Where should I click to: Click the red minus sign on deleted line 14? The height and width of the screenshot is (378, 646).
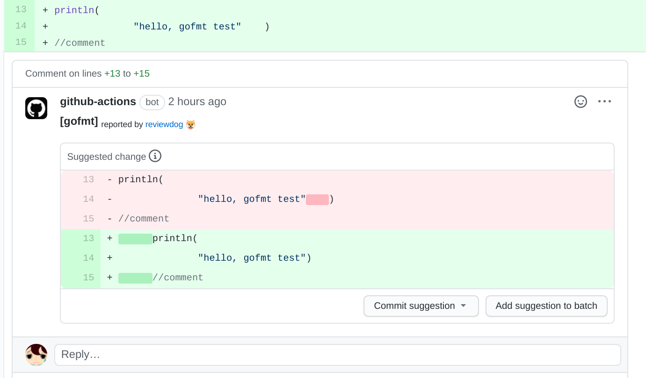[109, 199]
